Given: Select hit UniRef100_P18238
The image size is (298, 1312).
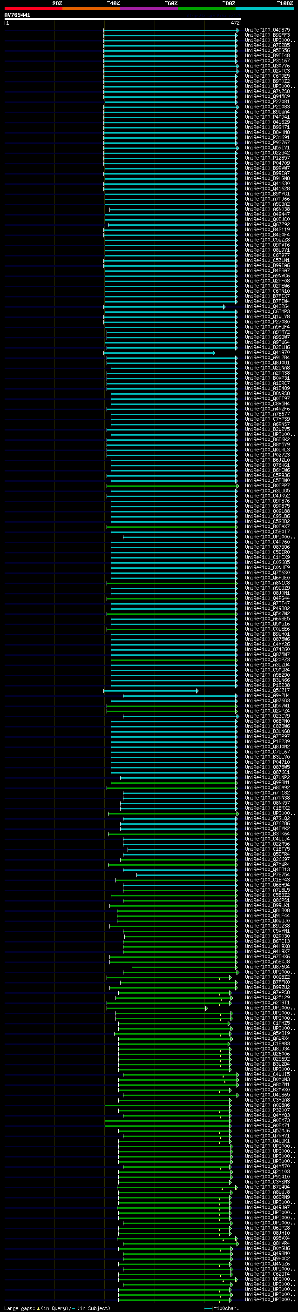Looking at the screenshot, I should pos(267,686).
